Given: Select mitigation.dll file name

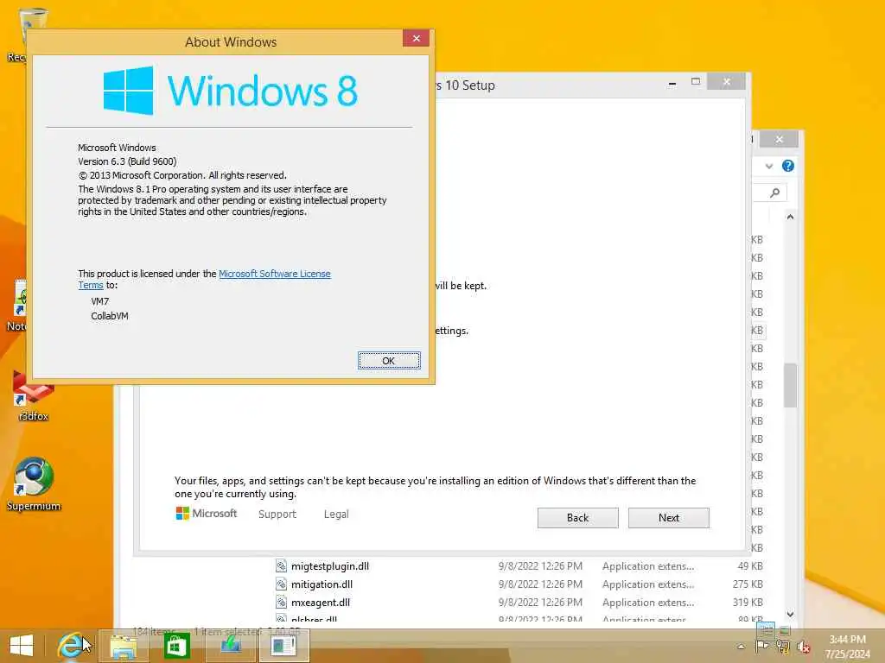Looking at the screenshot, I should [322, 584].
